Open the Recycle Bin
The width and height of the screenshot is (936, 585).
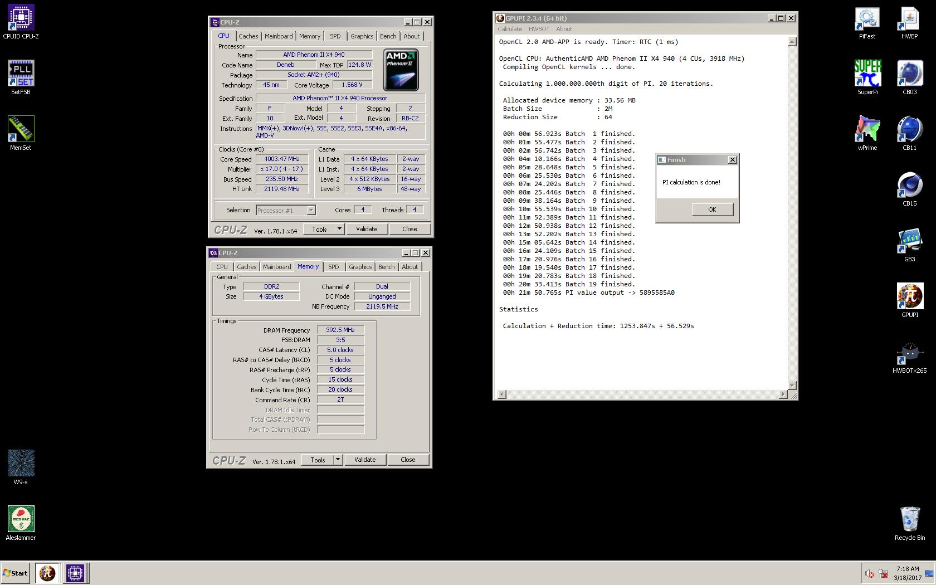click(909, 524)
